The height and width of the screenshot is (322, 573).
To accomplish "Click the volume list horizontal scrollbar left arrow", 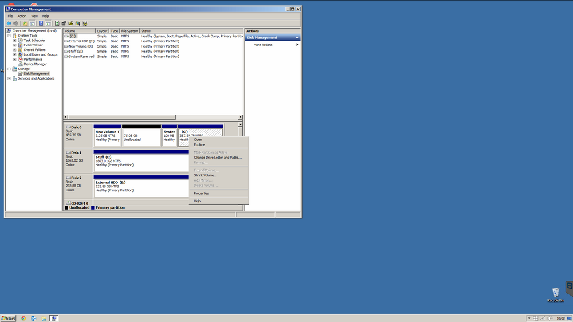I will [66, 117].
